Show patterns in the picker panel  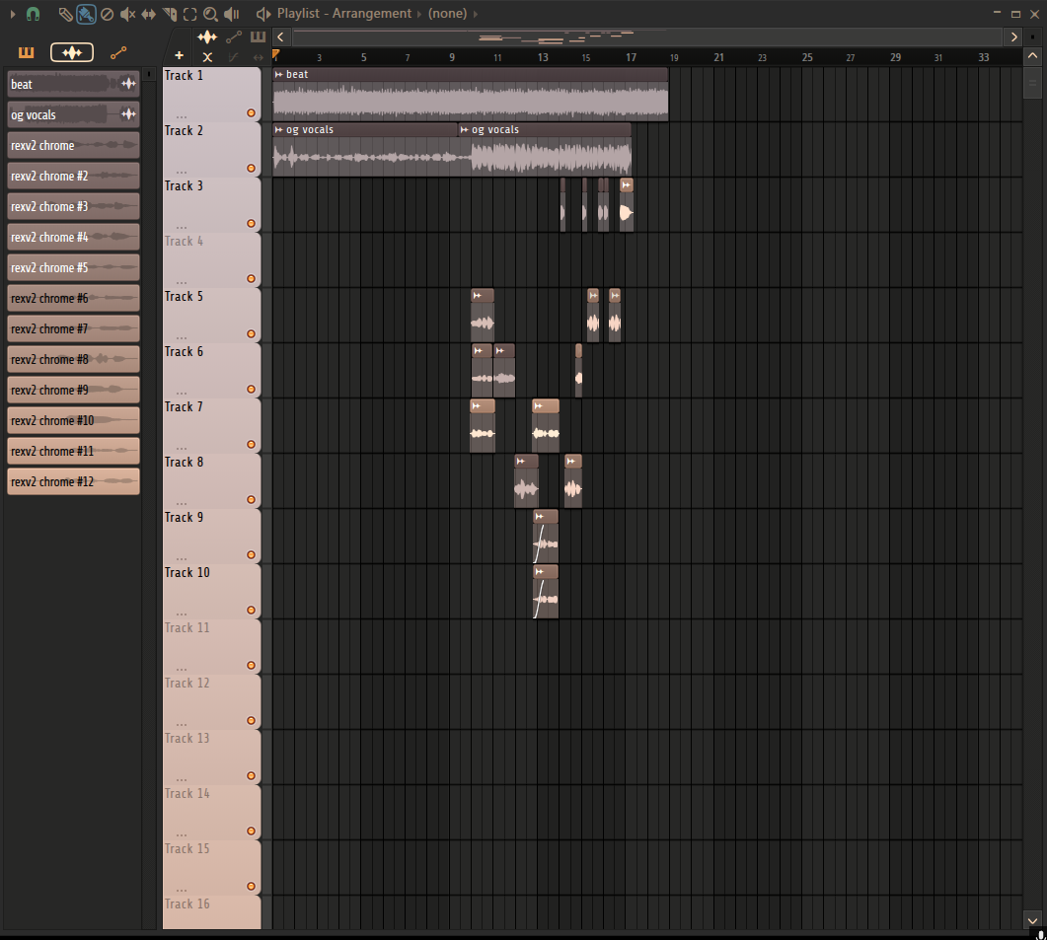26,52
